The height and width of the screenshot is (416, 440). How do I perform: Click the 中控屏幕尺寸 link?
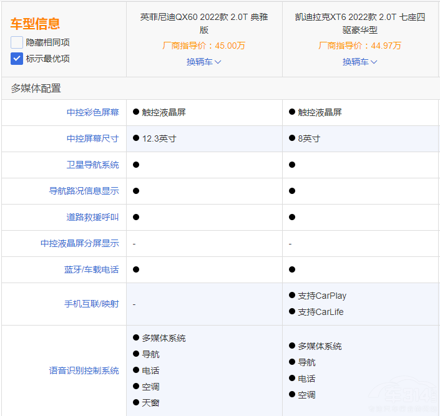pyautogui.click(x=92, y=138)
